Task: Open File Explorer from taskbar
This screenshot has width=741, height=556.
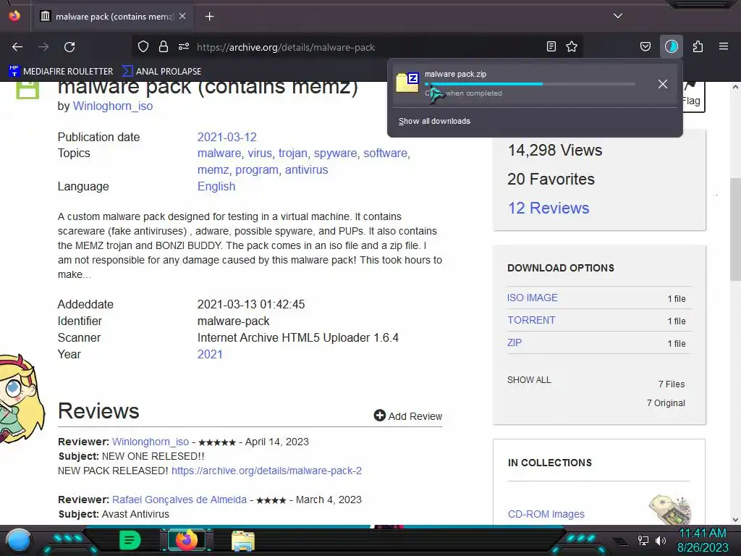Action: tap(243, 540)
